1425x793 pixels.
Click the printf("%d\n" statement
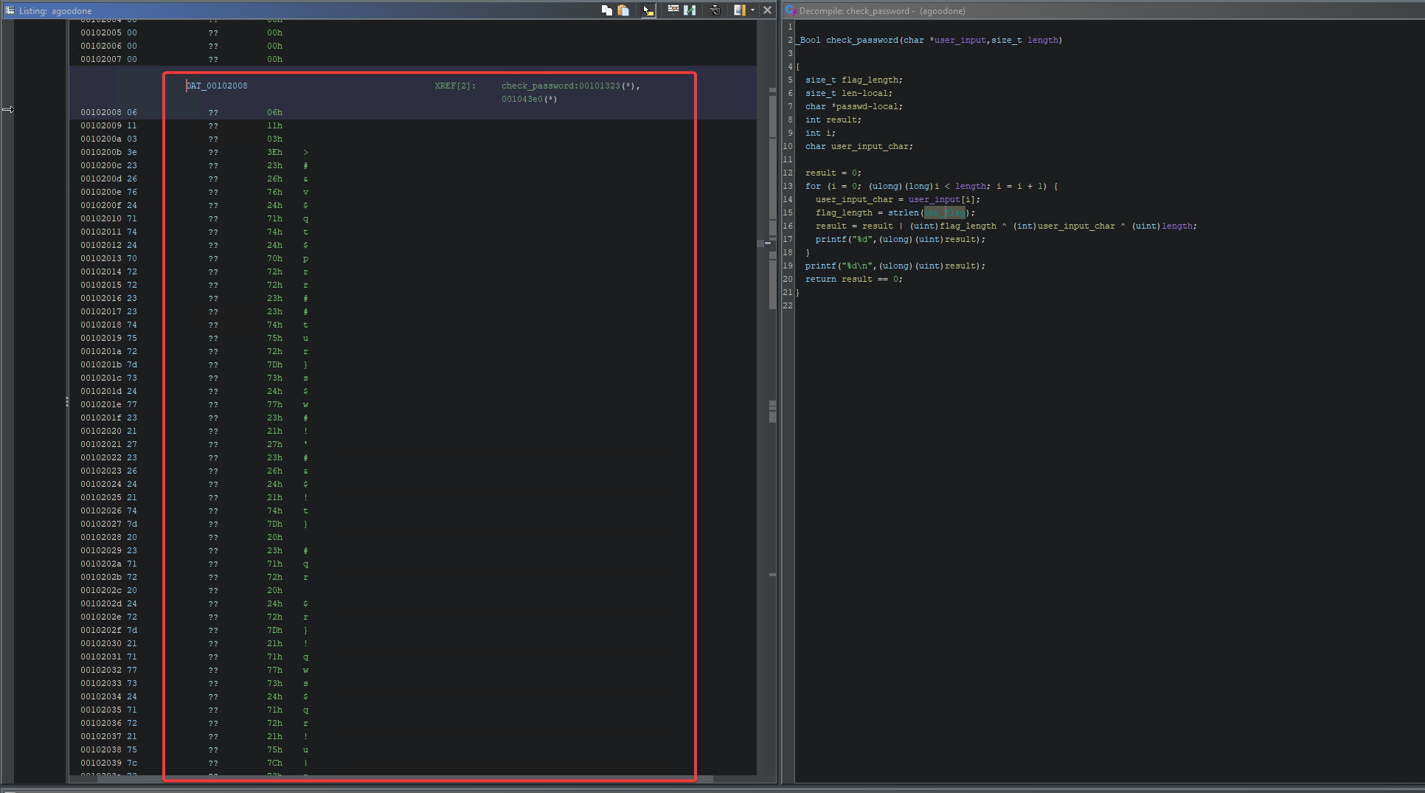(895, 266)
